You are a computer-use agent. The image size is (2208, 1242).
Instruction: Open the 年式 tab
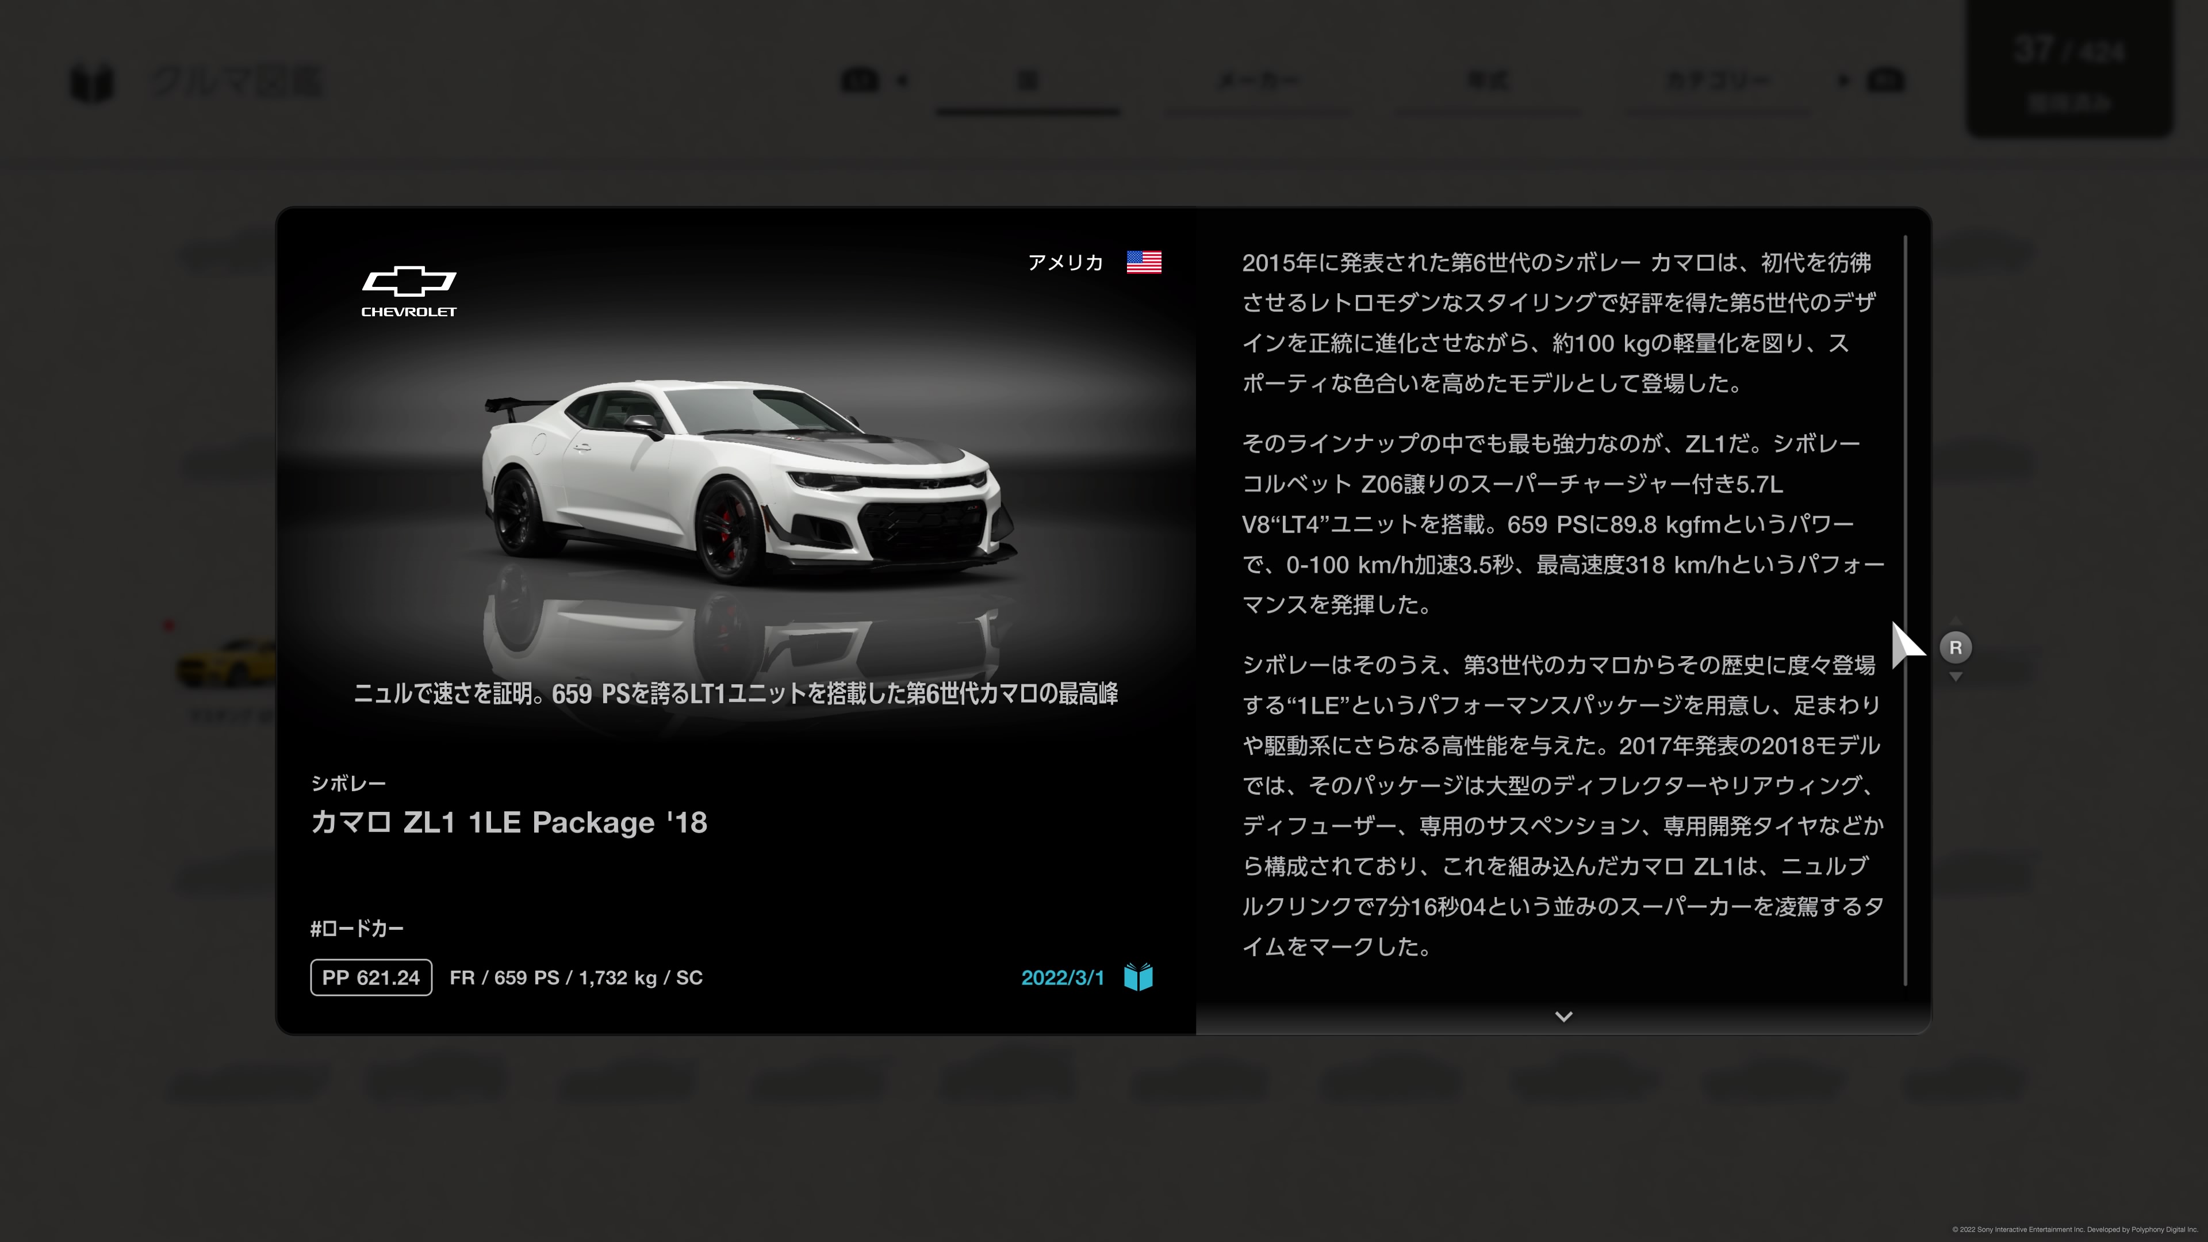click(x=1488, y=82)
